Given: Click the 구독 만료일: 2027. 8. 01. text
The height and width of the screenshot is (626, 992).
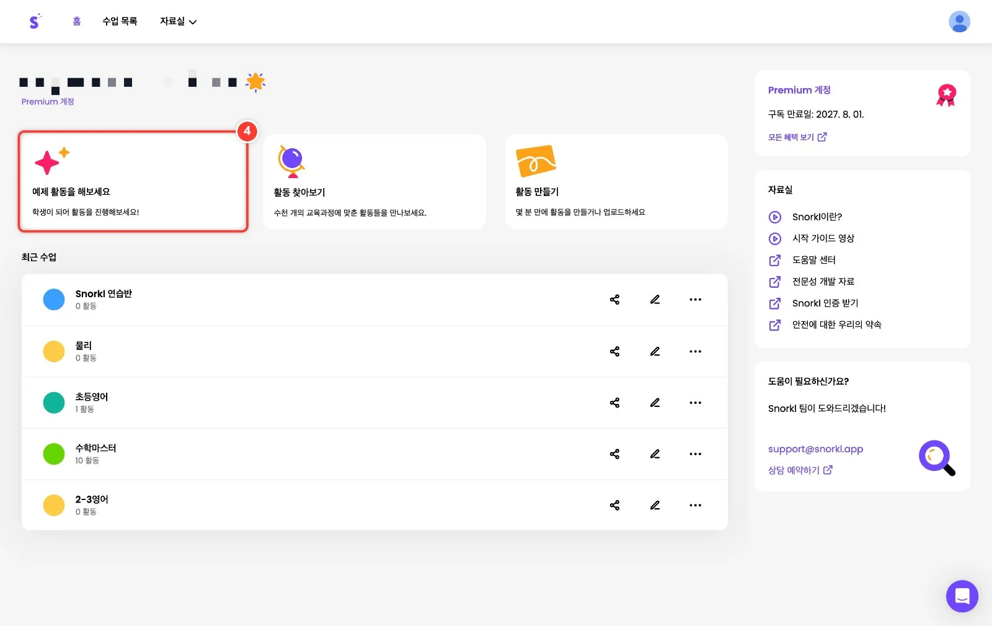Looking at the screenshot, I should click(x=816, y=115).
